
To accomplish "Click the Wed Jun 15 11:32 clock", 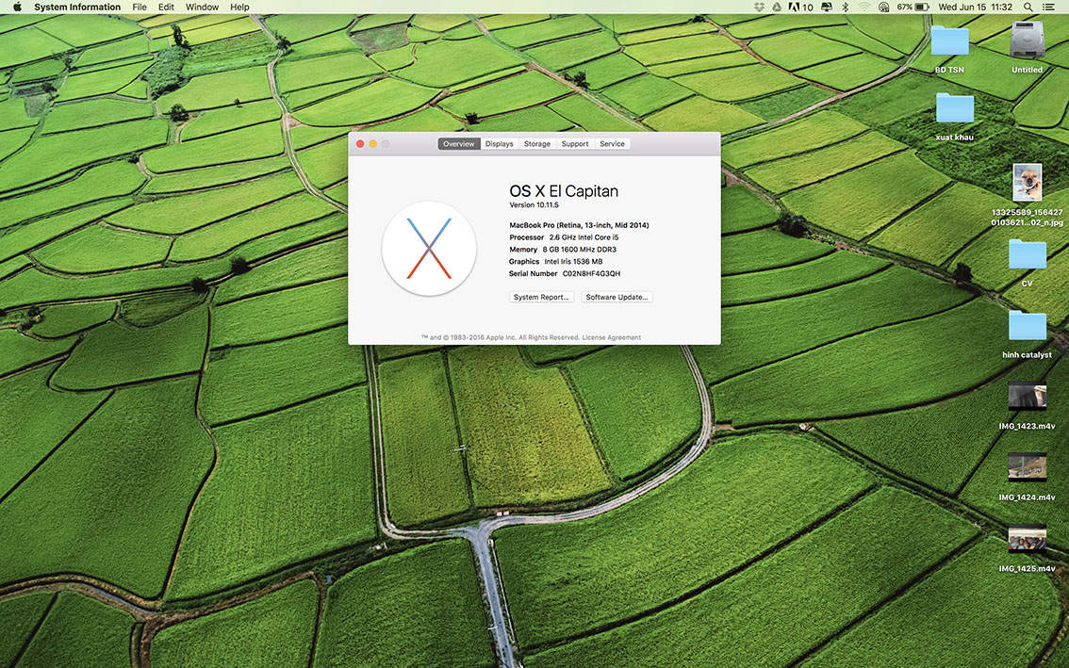I will coord(975,7).
